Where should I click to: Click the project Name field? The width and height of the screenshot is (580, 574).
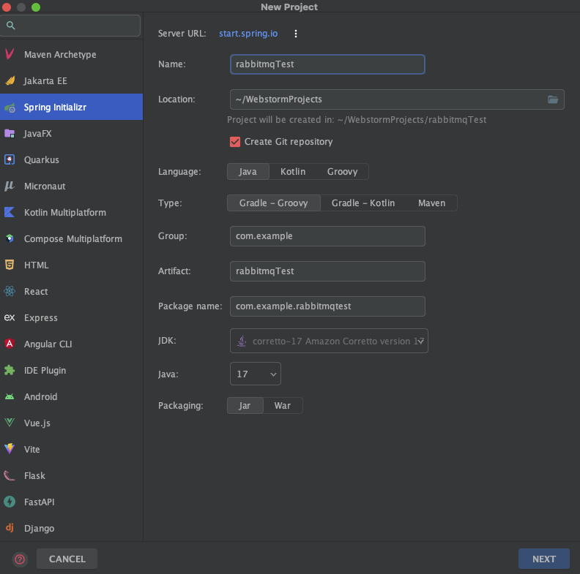point(327,64)
